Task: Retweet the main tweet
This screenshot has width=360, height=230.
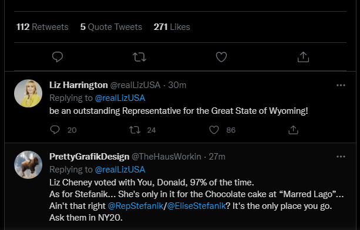Action: tap(140, 57)
